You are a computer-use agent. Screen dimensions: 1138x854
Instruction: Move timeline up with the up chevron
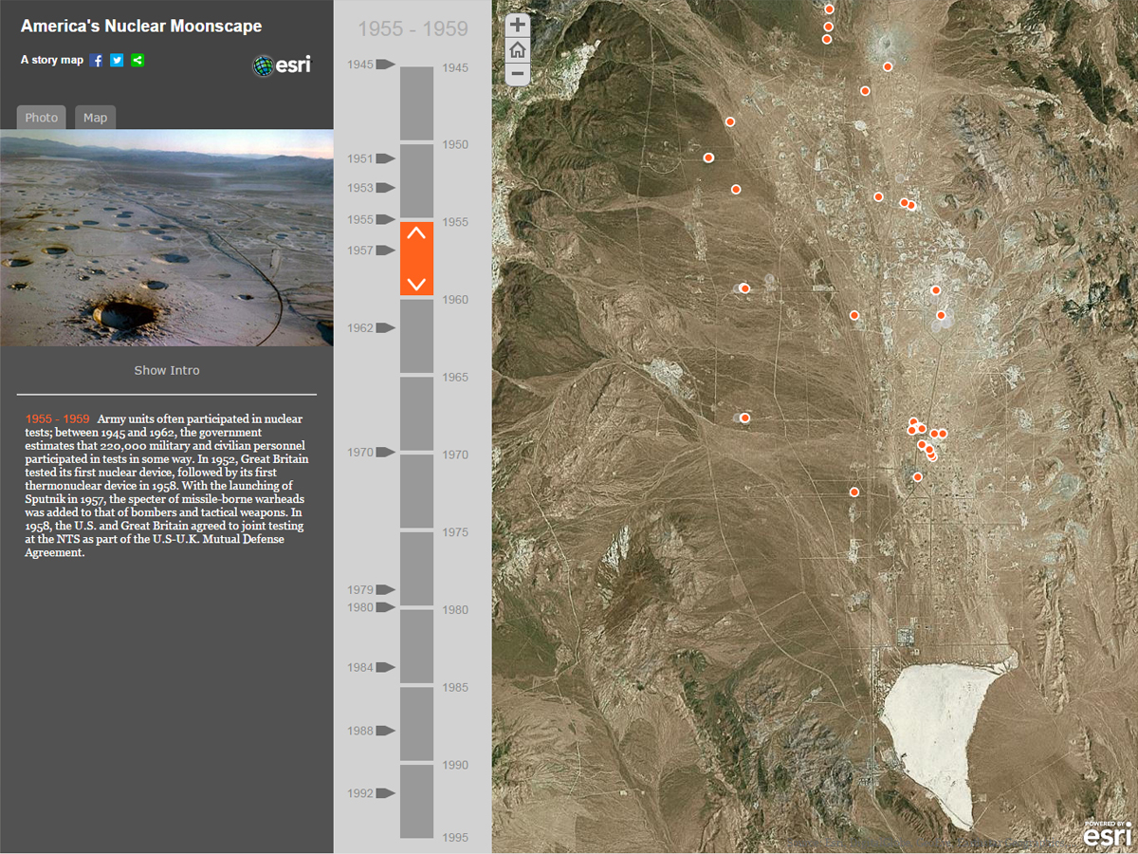pos(416,233)
